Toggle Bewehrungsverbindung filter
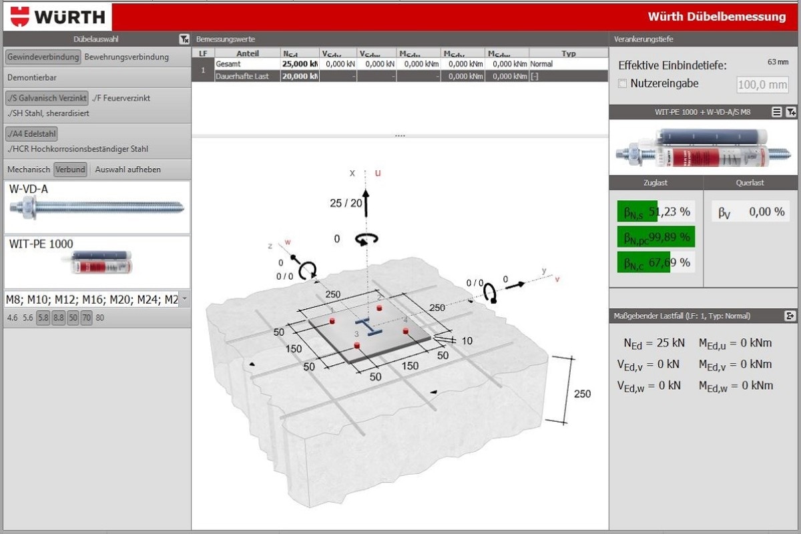The height and width of the screenshot is (534, 801). click(127, 57)
